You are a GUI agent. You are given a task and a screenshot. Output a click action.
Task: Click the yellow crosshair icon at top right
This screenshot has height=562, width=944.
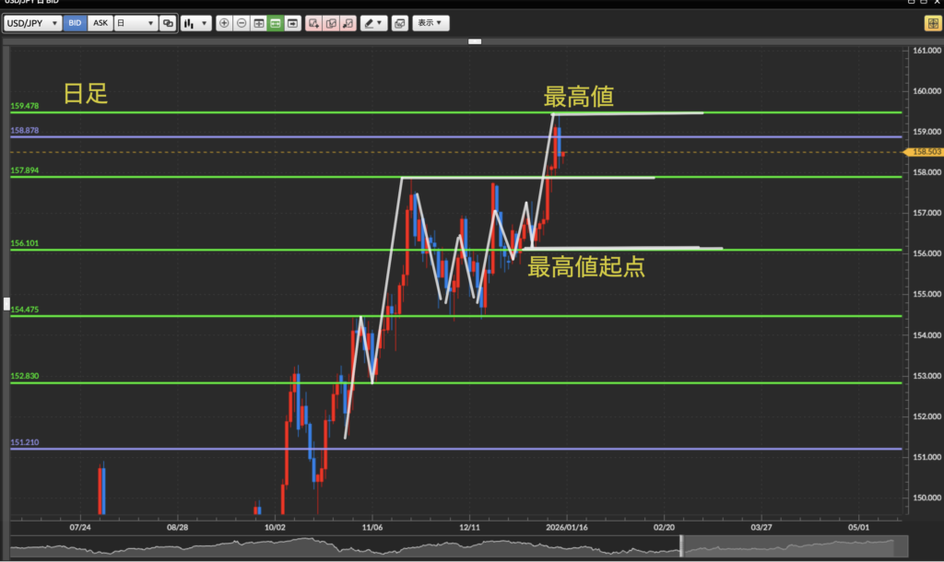tap(932, 23)
